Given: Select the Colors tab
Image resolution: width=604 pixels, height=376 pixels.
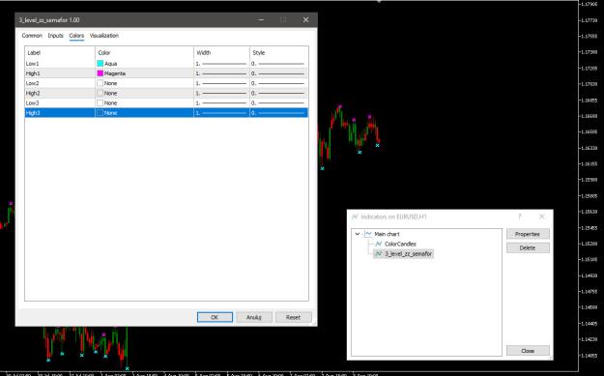Looking at the screenshot, I should (x=76, y=36).
